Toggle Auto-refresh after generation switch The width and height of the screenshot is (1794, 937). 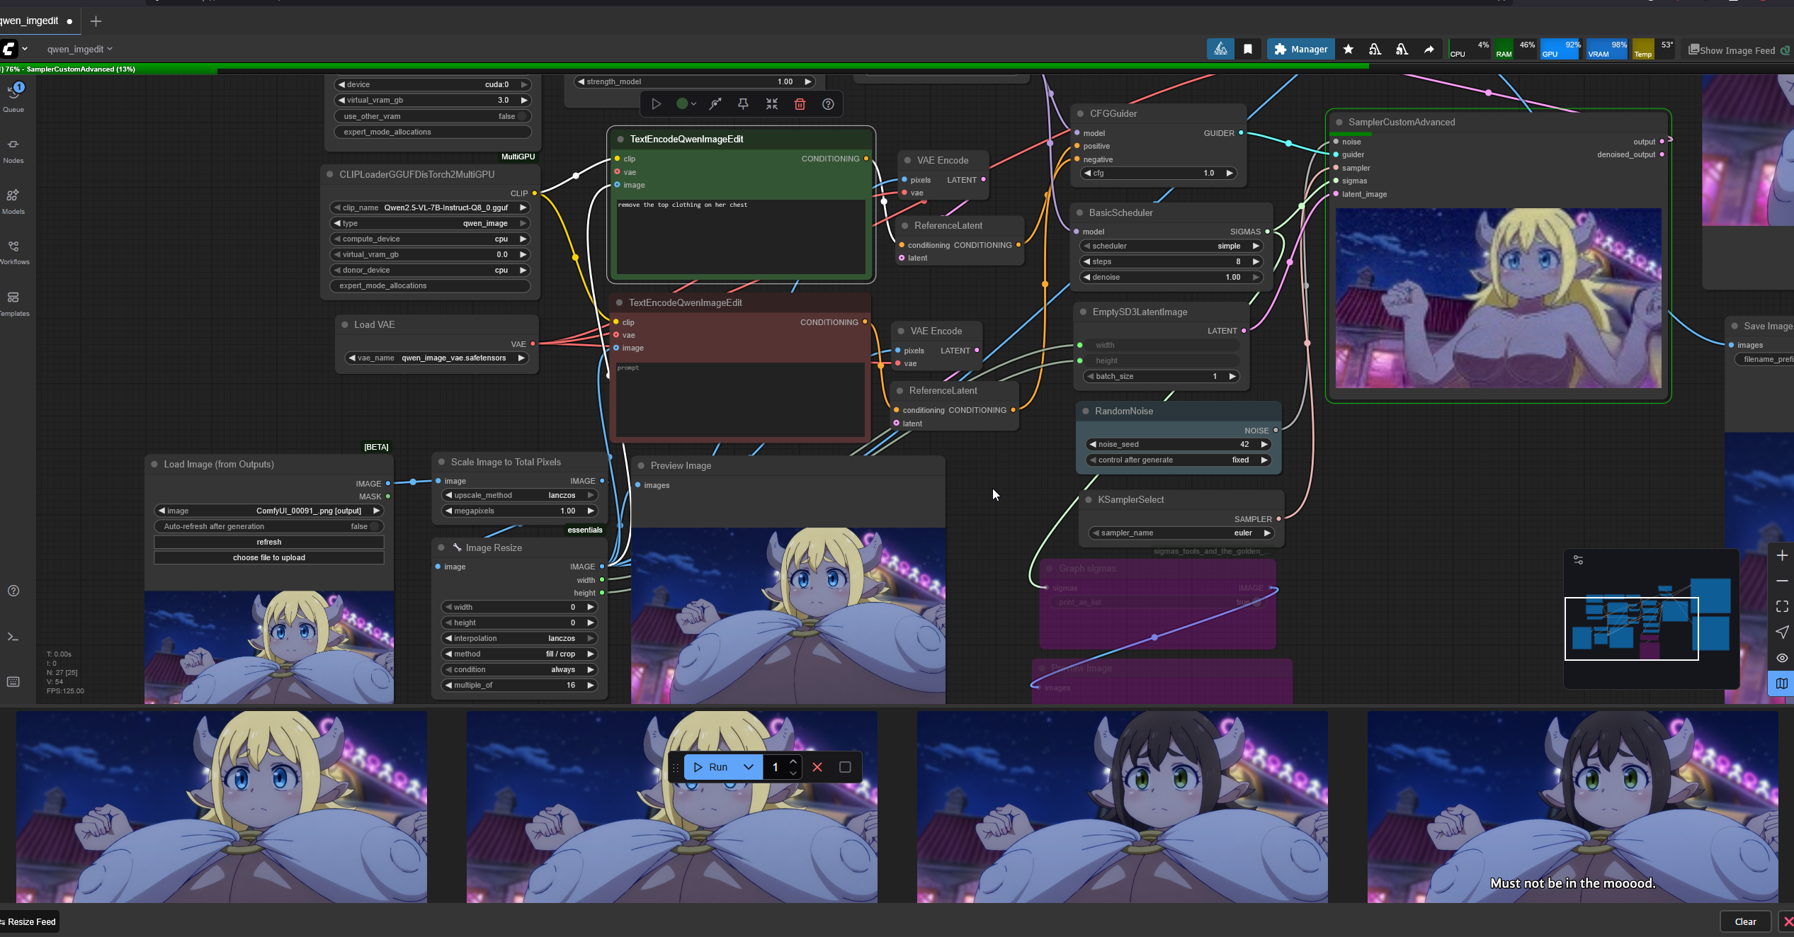point(374,526)
